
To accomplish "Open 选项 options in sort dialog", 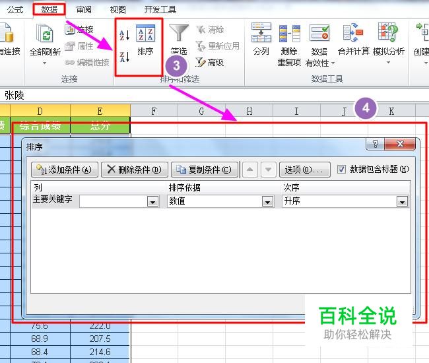I will point(304,170).
